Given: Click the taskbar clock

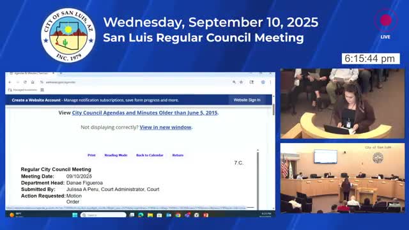Looking at the screenshot, I should pyautogui.click(x=266, y=215).
